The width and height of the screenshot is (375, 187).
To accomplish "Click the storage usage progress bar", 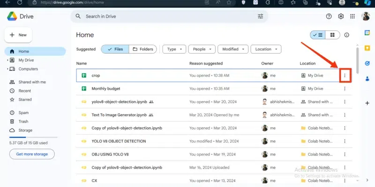I will pos(33,137).
